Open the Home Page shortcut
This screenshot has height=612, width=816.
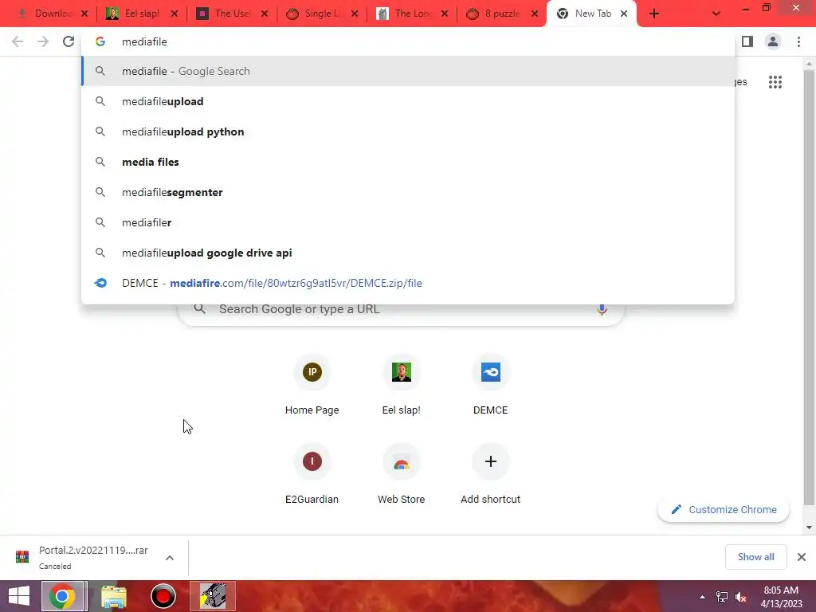[x=312, y=385]
